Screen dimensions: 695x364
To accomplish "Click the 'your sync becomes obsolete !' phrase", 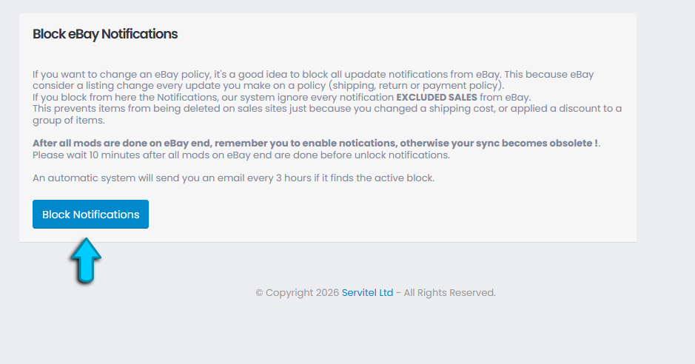I will tap(524, 144).
